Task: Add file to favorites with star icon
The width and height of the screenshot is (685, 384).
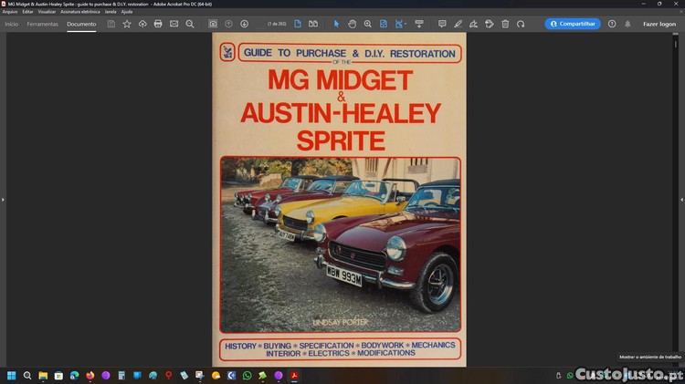Action: [127, 24]
